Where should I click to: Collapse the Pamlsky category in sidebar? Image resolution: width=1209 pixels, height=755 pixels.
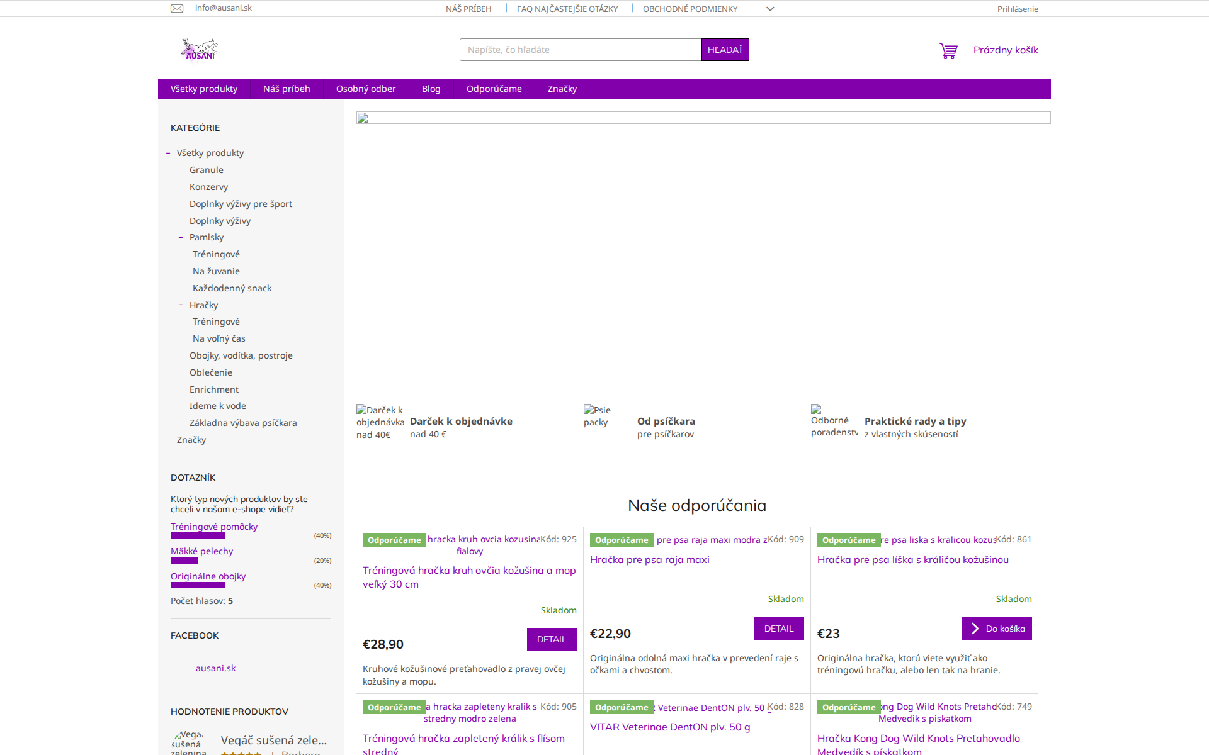tap(181, 237)
